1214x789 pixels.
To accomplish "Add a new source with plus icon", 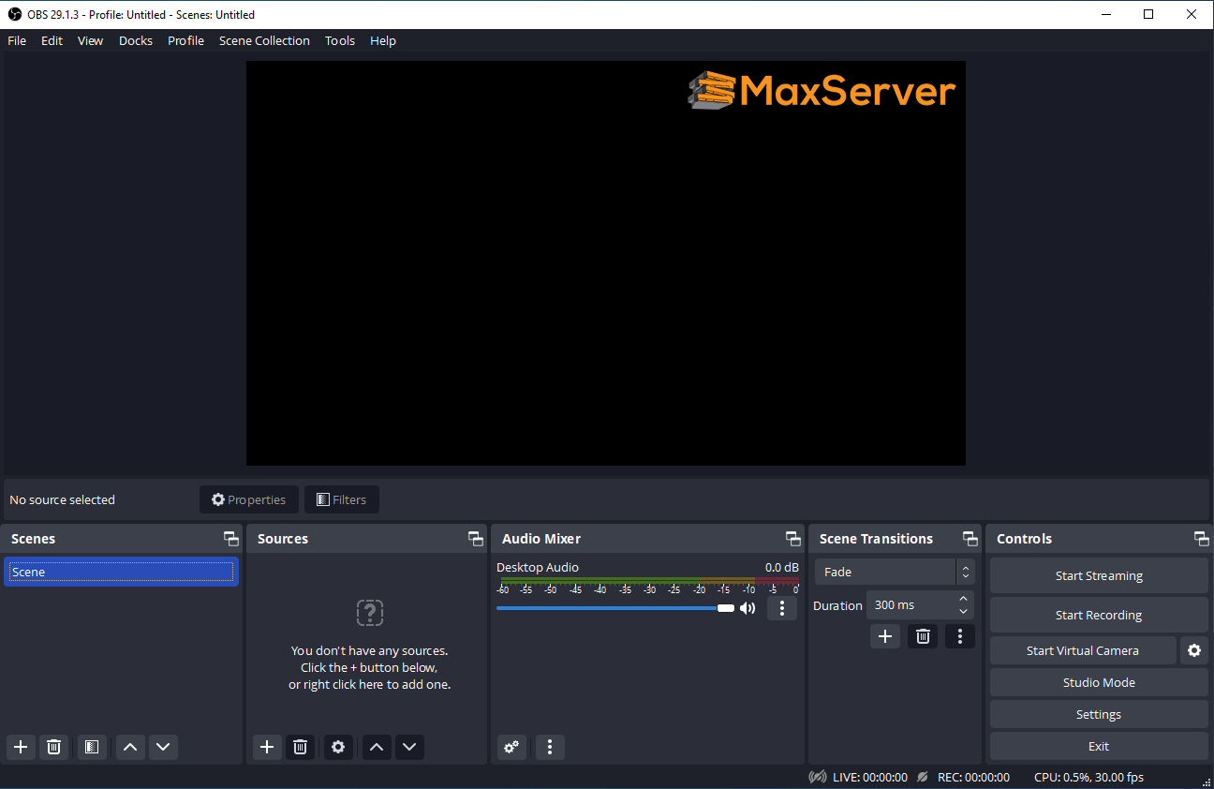I will (x=267, y=747).
